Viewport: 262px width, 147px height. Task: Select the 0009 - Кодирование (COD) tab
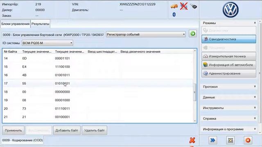[x=23, y=140]
